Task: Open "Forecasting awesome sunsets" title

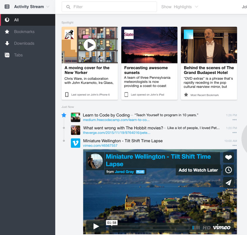Action: tap(146, 70)
